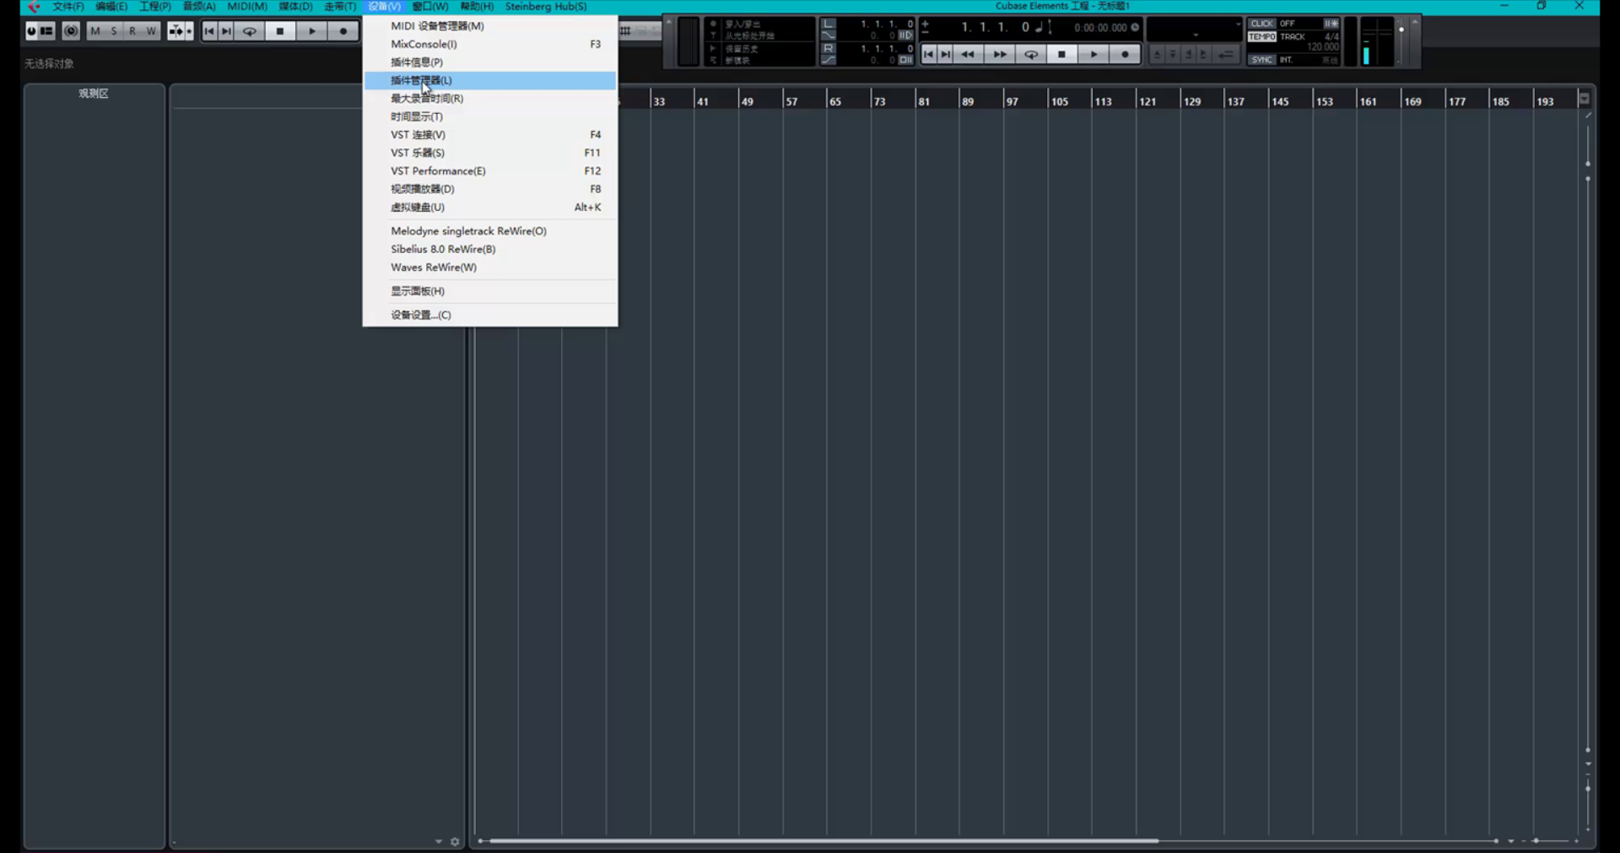Toggle the global Read automation R button

click(132, 31)
